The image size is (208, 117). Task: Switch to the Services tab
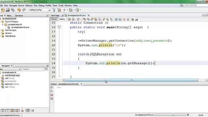pos(19,16)
